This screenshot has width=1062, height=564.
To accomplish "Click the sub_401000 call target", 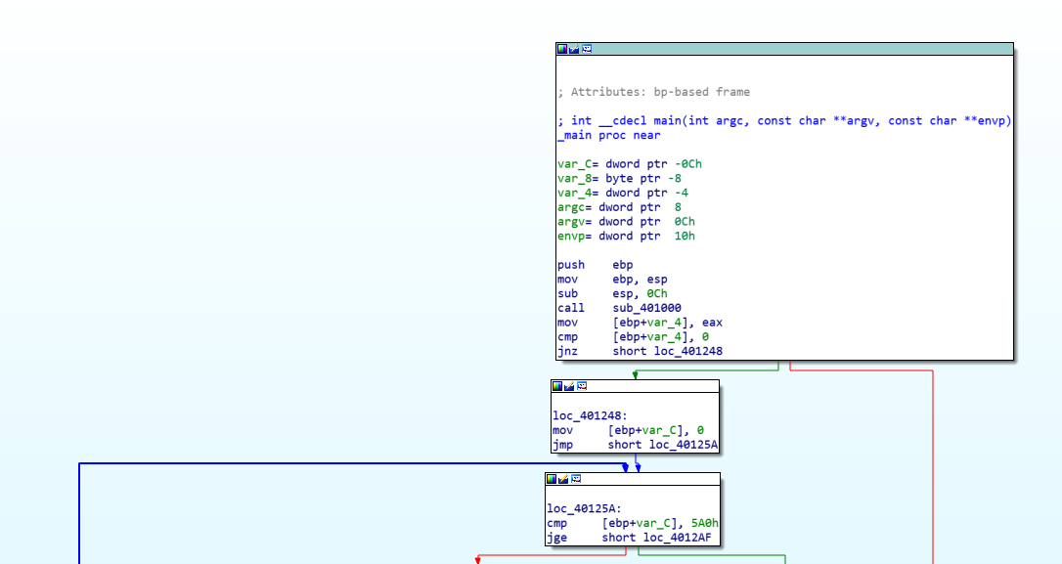I will coord(646,308).
